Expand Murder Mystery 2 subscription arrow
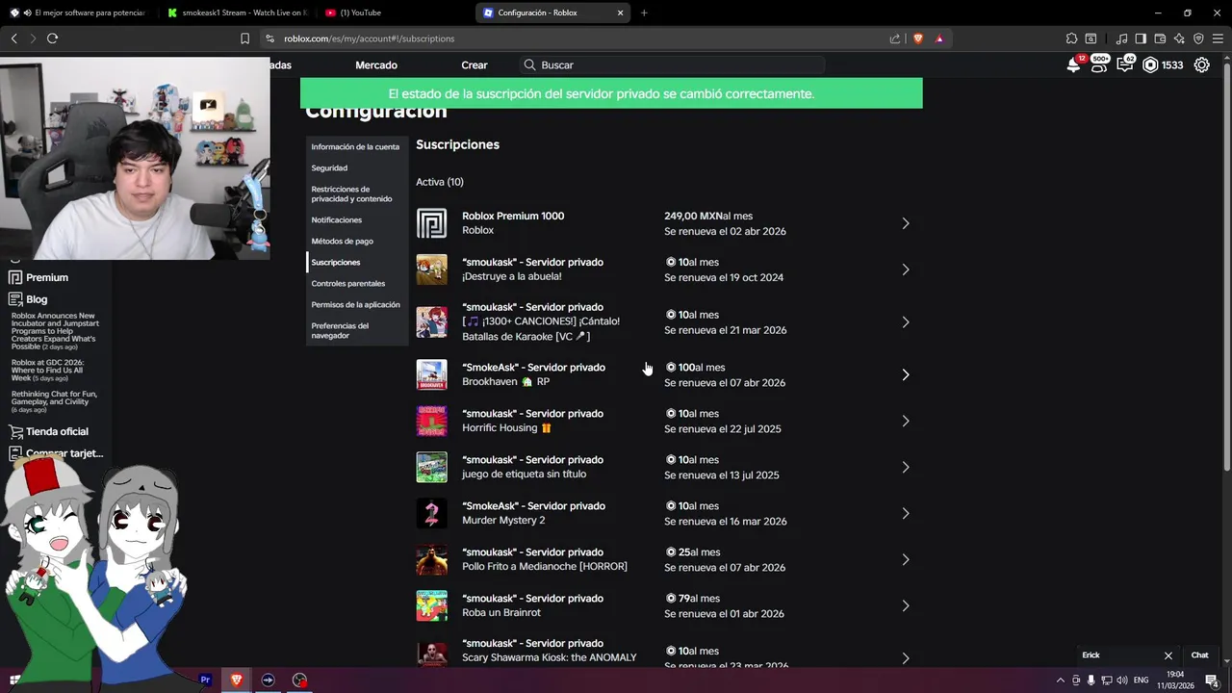1232x693 pixels. pos(906,513)
